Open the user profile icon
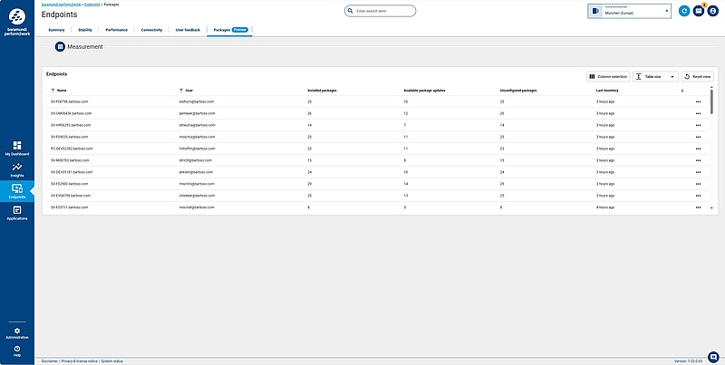This screenshot has height=365, width=725. point(713,11)
